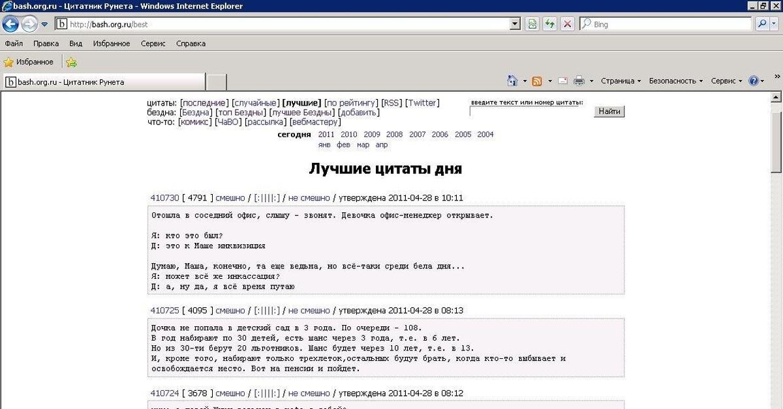Viewport: 783px width, 409px height.
Task: Open the [добавить] link
Action: (x=358, y=112)
